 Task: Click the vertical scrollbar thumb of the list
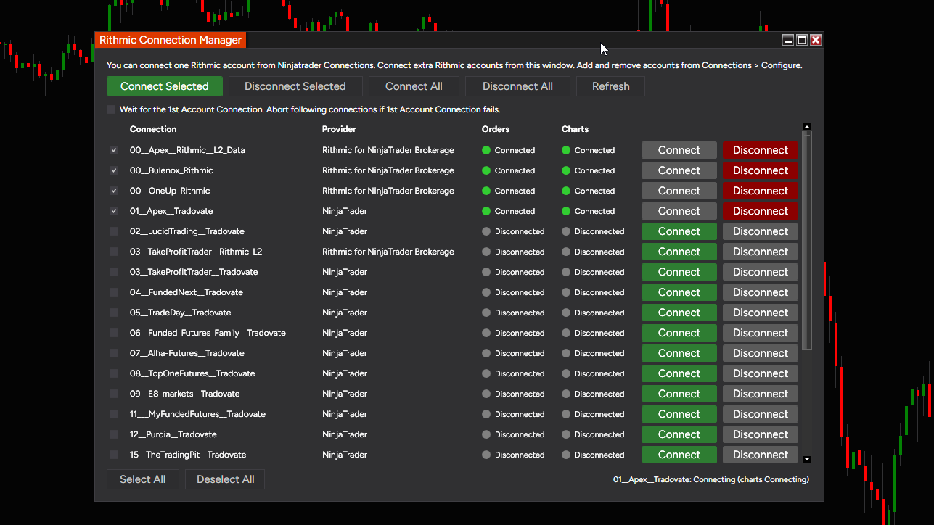[807, 239]
